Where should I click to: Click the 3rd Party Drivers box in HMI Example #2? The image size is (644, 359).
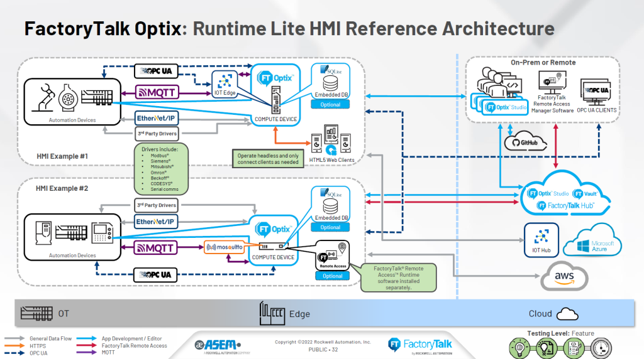click(156, 205)
